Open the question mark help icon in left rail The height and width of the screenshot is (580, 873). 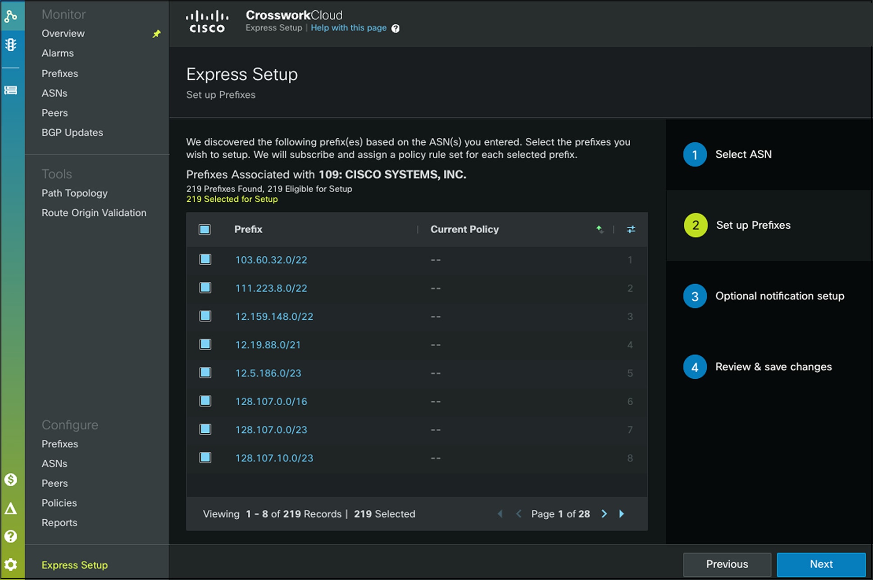11,536
